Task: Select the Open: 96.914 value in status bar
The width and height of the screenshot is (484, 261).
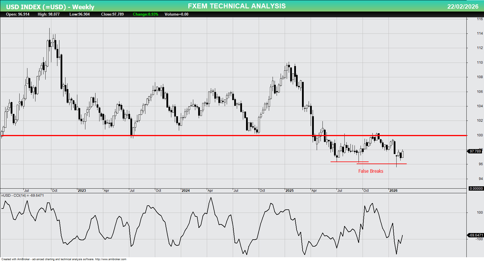Action: [17, 14]
